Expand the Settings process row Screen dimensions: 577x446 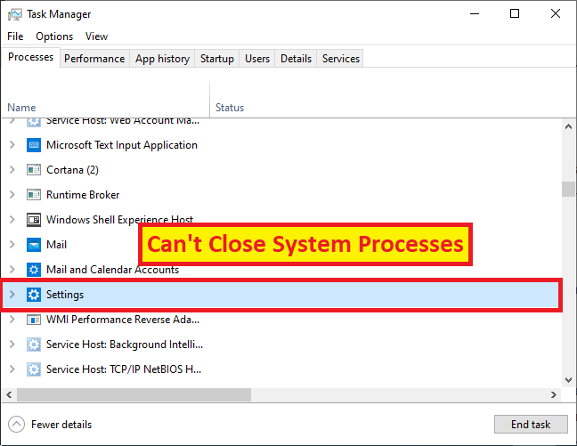(x=12, y=295)
